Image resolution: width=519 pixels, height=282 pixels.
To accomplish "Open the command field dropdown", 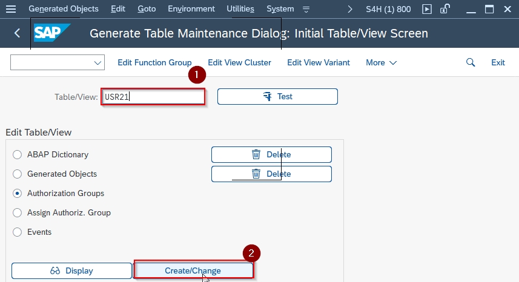I will [98, 63].
